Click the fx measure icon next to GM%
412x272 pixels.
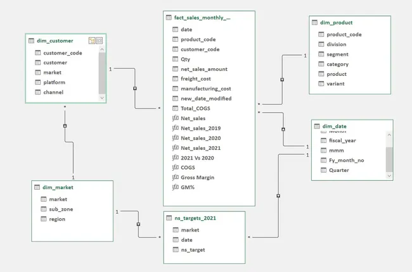(x=175, y=187)
